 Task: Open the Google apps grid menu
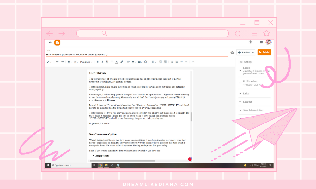(261, 42)
